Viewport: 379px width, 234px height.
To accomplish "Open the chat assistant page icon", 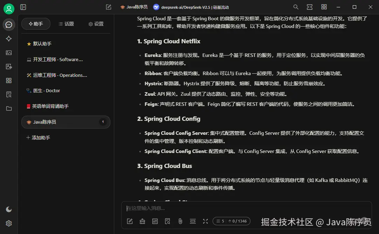I will (9, 24).
